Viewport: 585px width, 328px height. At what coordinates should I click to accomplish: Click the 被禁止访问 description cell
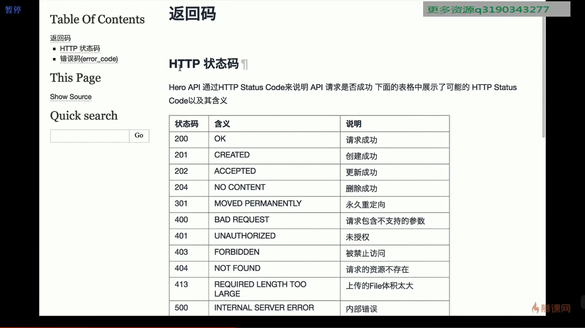click(395, 253)
